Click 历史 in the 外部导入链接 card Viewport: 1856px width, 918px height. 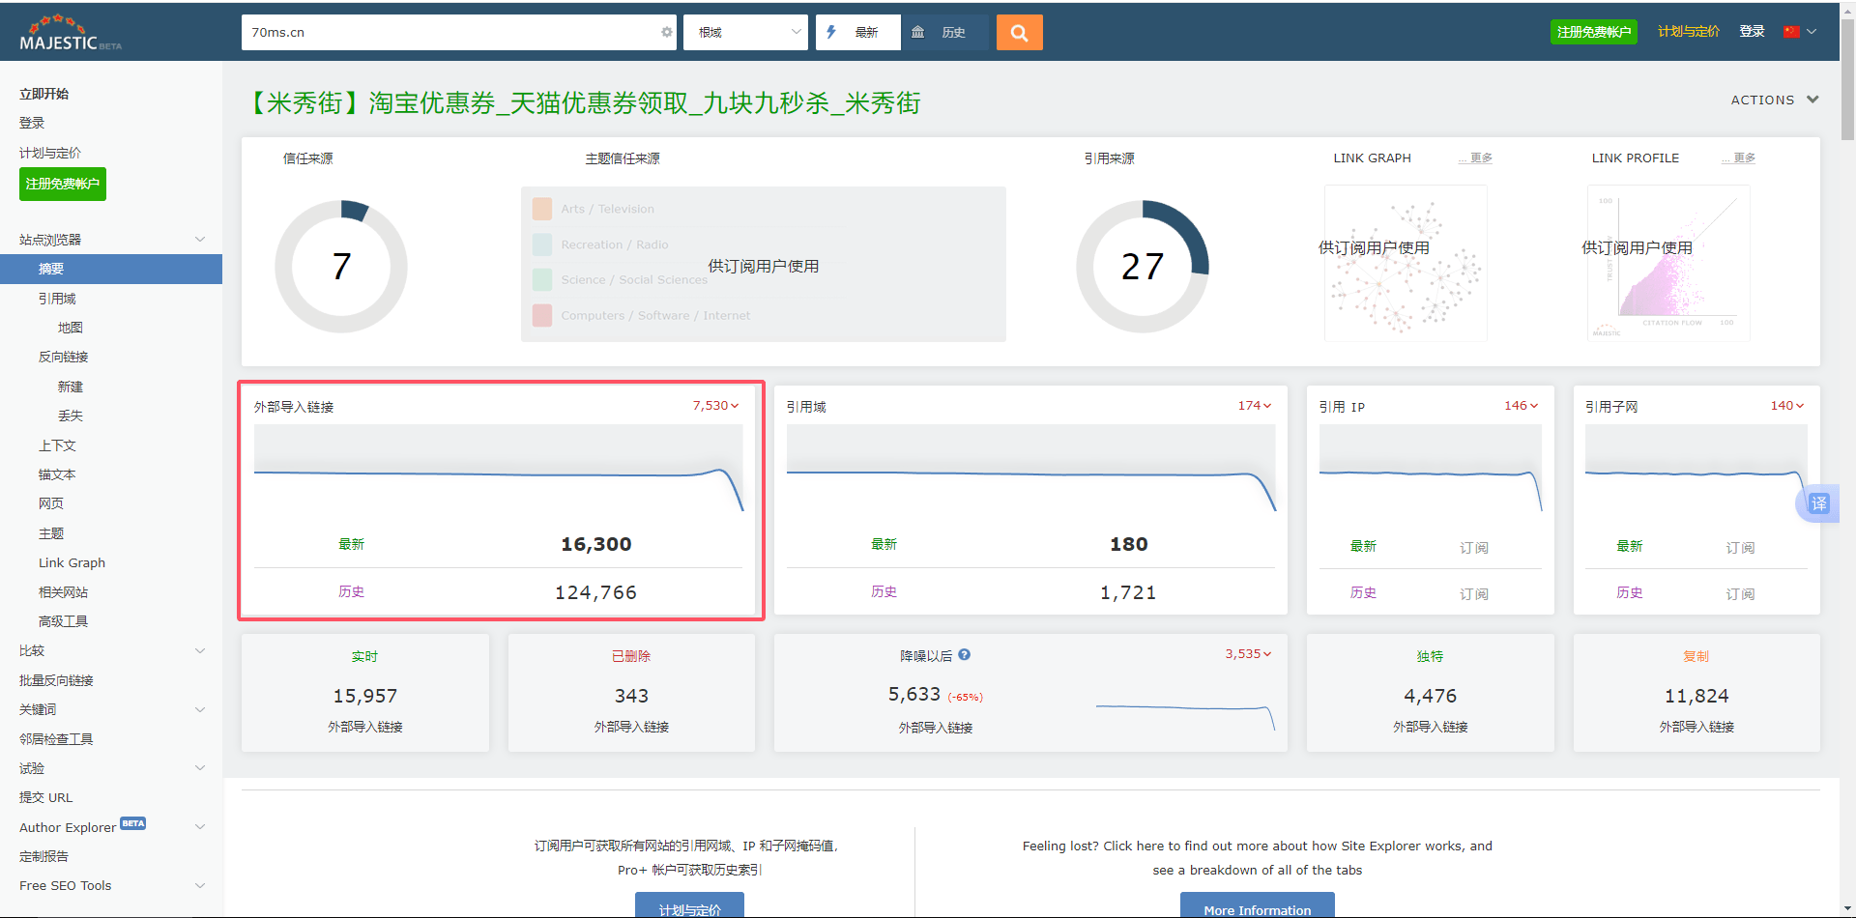351,591
